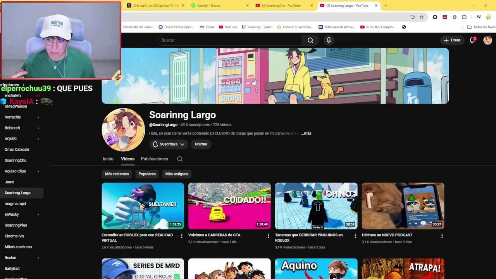Sort videos by Populares
Image resolution: width=496 pixels, height=279 pixels.
[147, 174]
